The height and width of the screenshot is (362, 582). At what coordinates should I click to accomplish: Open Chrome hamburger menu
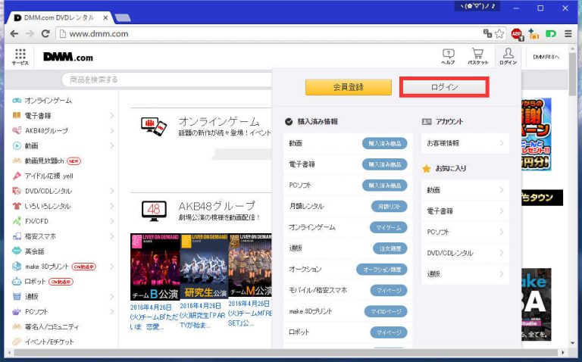point(568,34)
